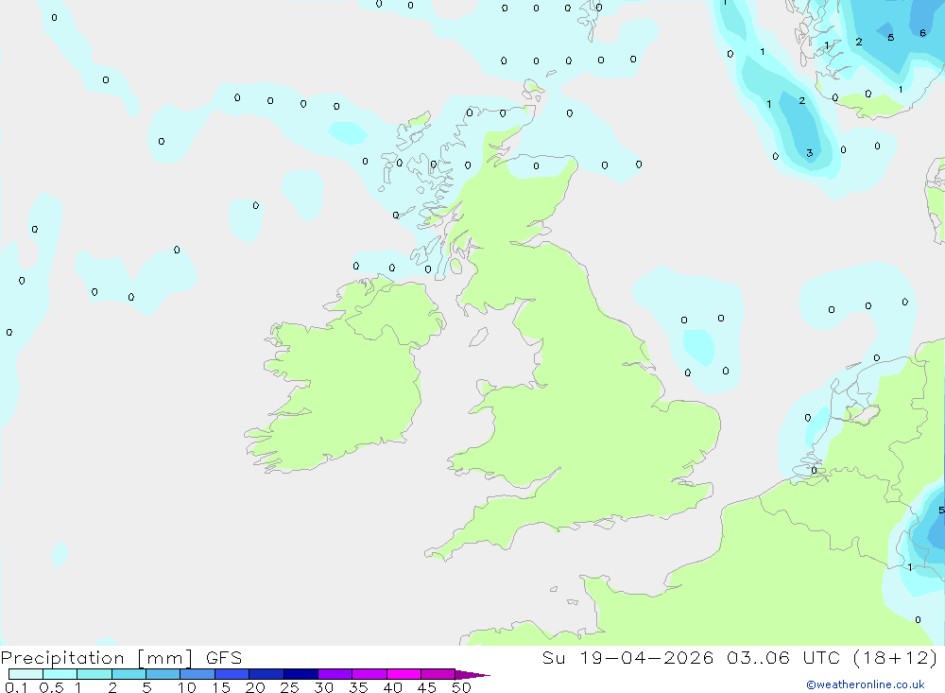Image resolution: width=945 pixels, height=693 pixels.
Task: Select the 10–15 mm legend color swatch
Action: click(x=198, y=674)
